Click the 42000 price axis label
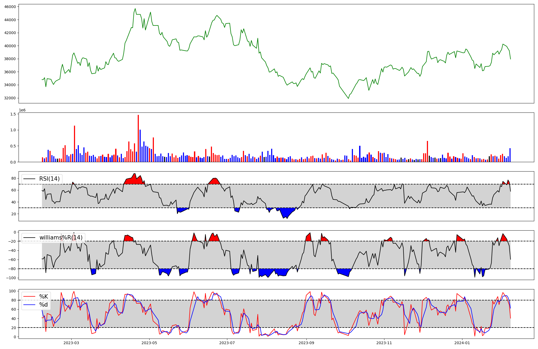 [x=10, y=33]
